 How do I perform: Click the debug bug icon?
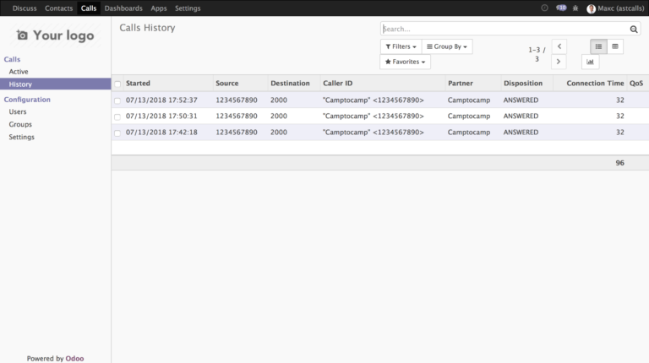(x=575, y=8)
